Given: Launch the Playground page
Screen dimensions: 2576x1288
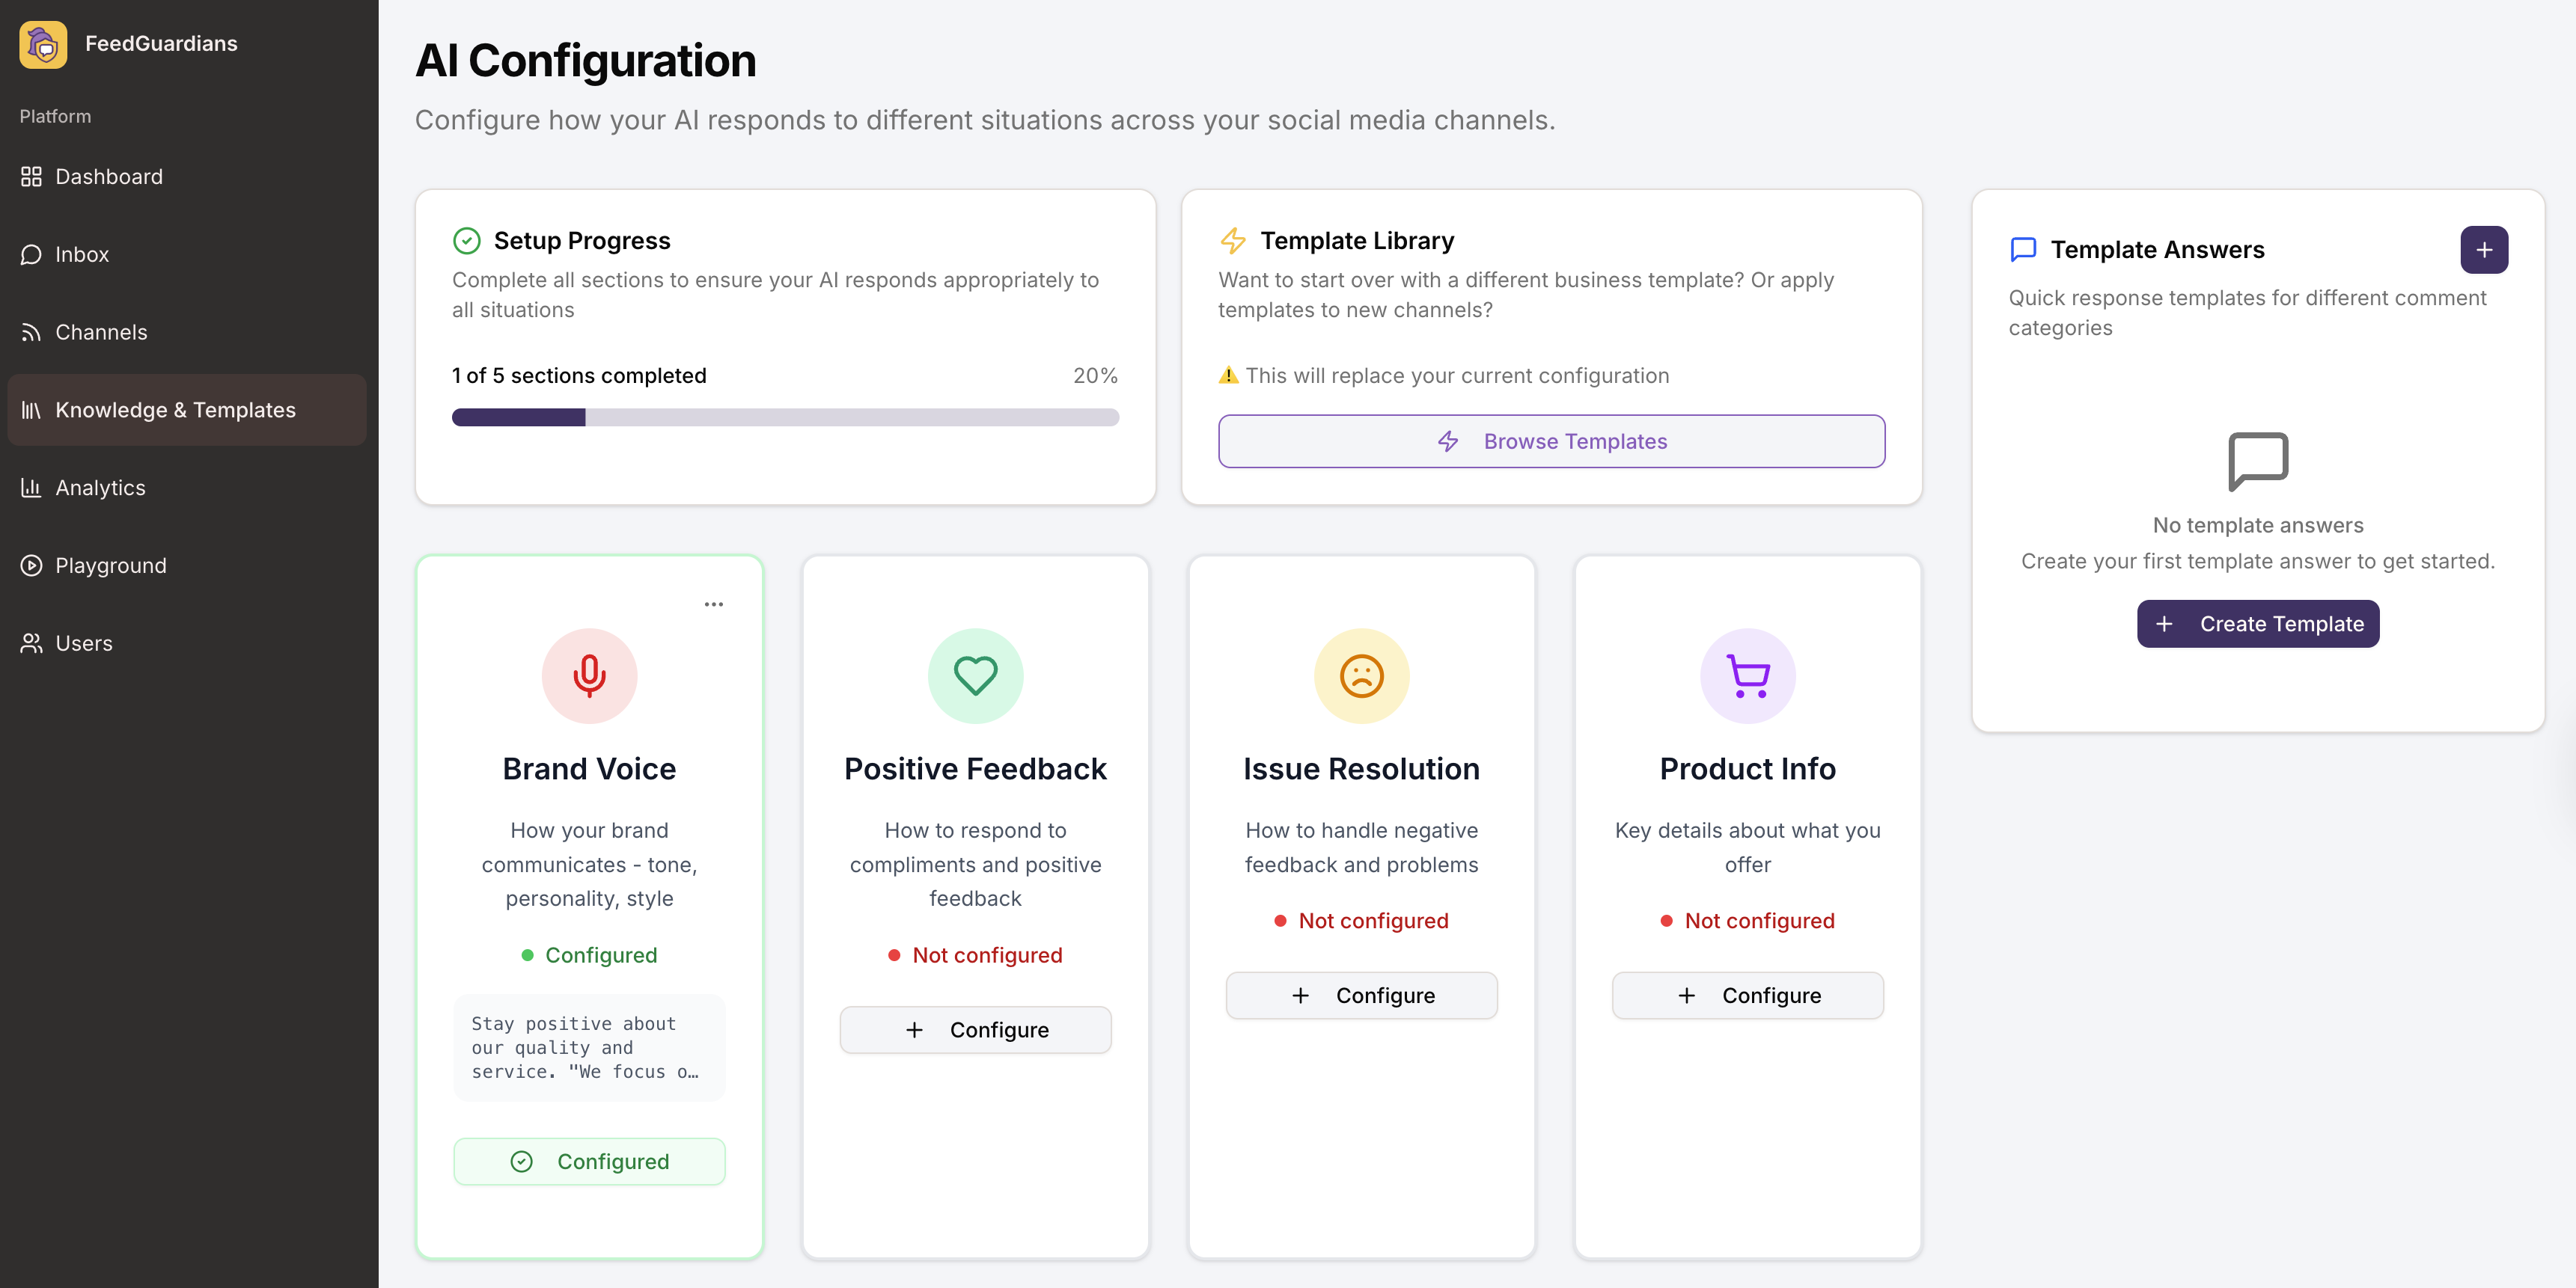Looking at the screenshot, I should click(x=110, y=565).
